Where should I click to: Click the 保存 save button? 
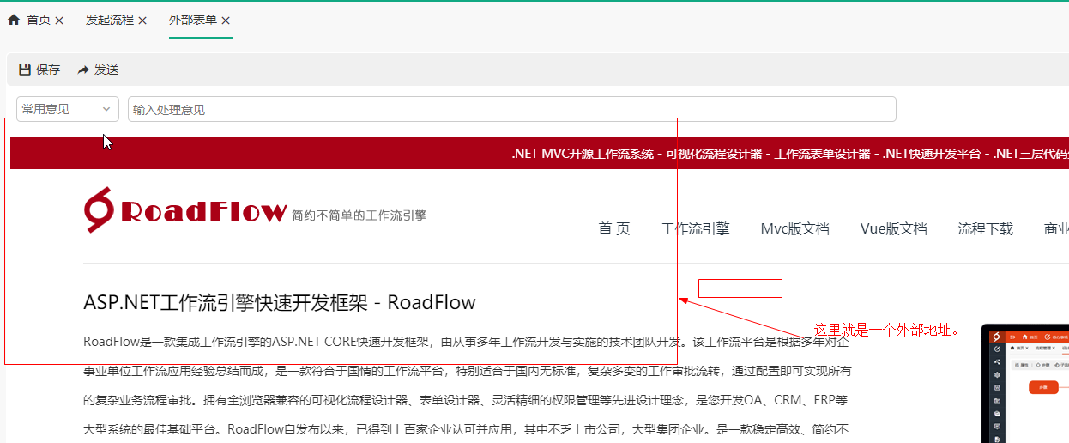click(39, 70)
